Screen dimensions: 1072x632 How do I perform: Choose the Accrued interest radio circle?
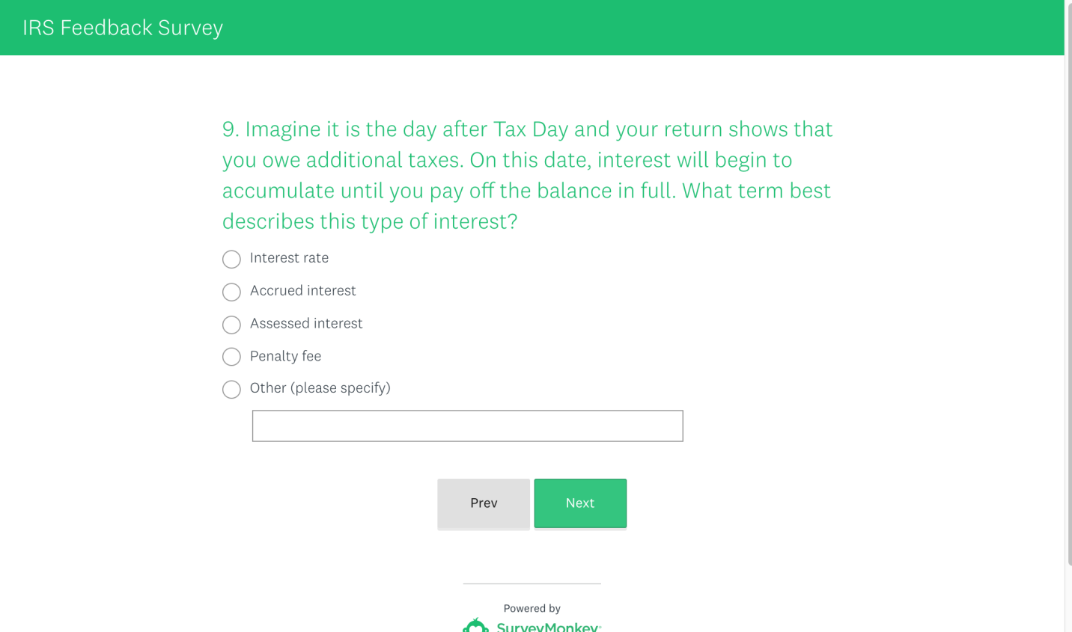(231, 292)
